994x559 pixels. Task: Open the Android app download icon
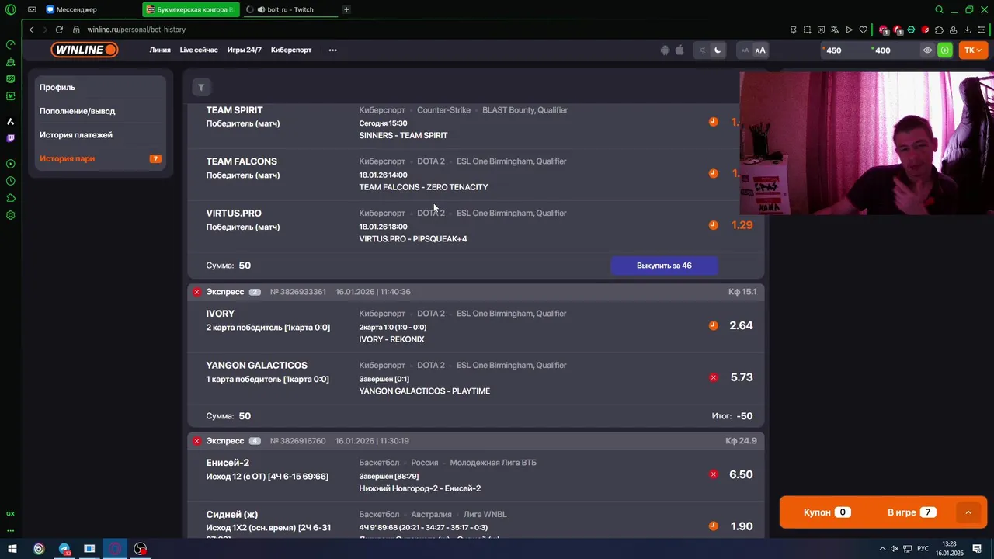click(x=665, y=50)
